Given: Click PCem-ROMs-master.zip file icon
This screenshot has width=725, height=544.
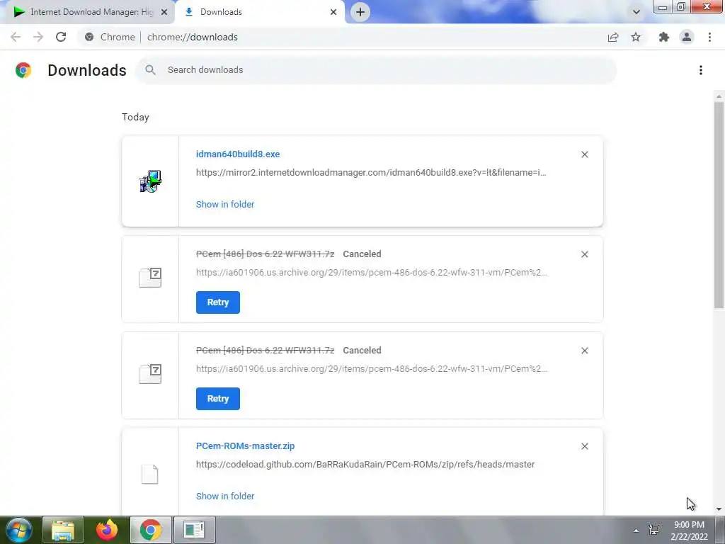Looking at the screenshot, I should point(150,474).
